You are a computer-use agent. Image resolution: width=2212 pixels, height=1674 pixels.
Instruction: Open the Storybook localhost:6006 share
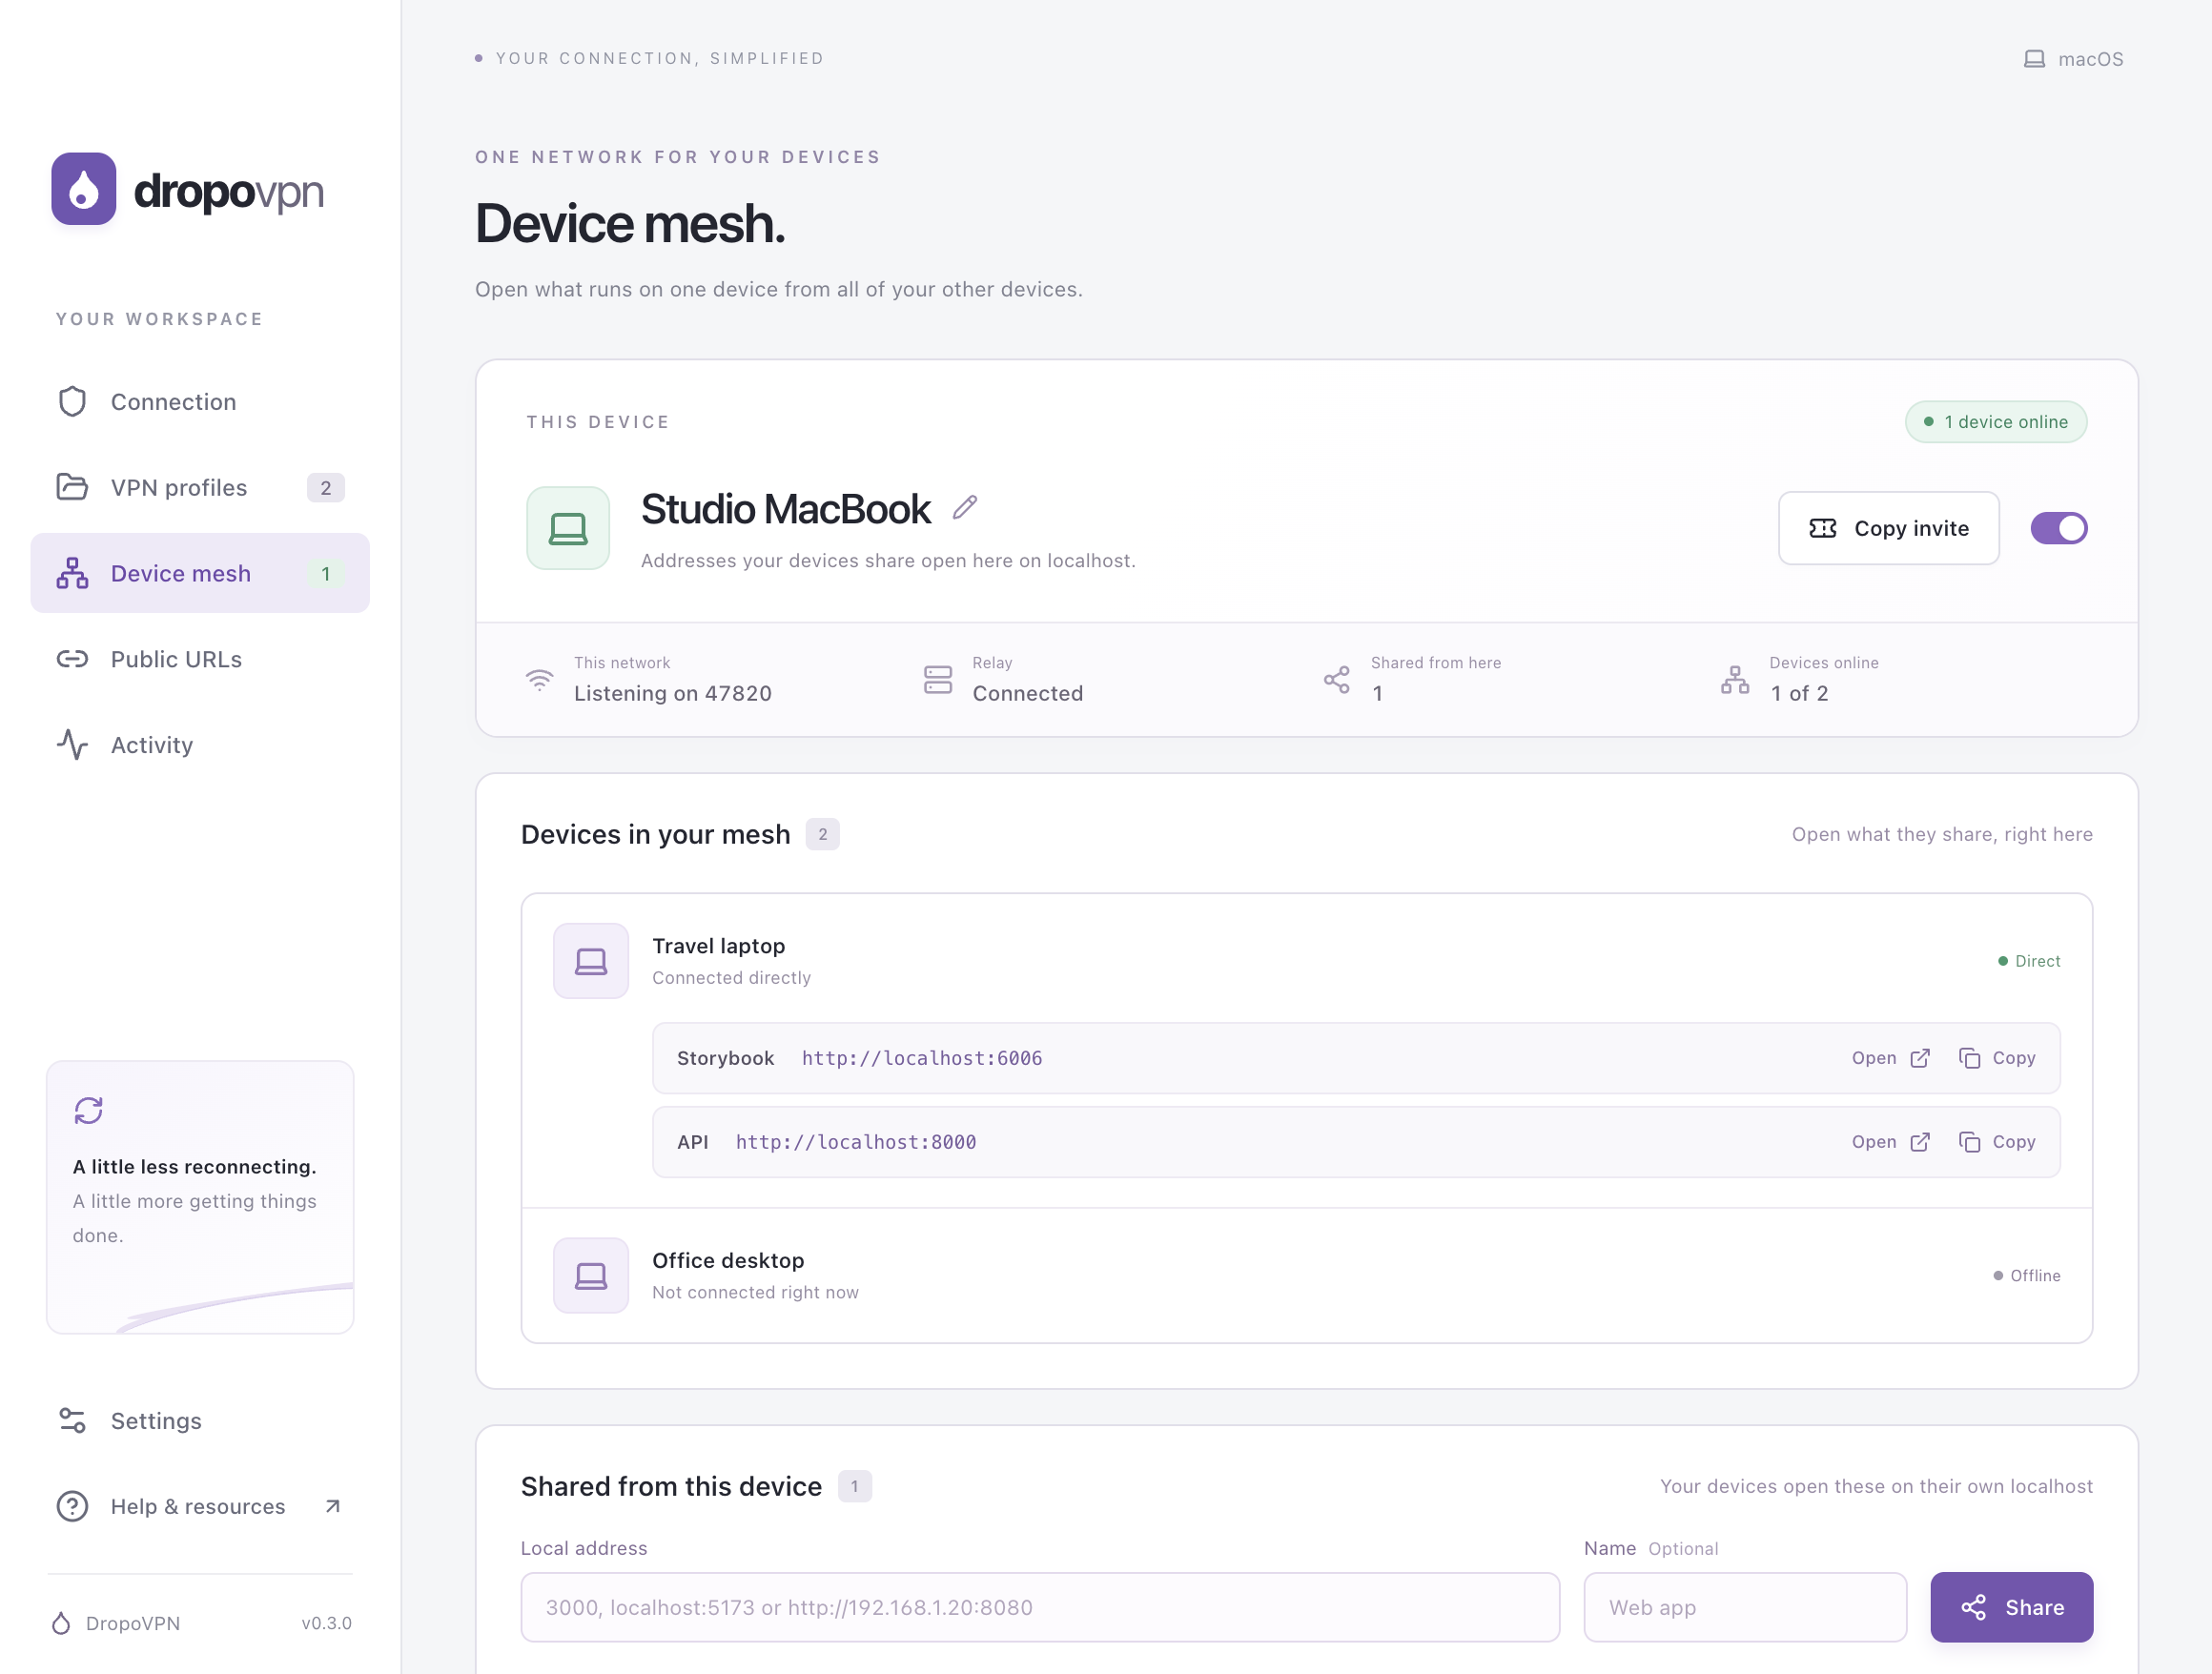[1890, 1058]
